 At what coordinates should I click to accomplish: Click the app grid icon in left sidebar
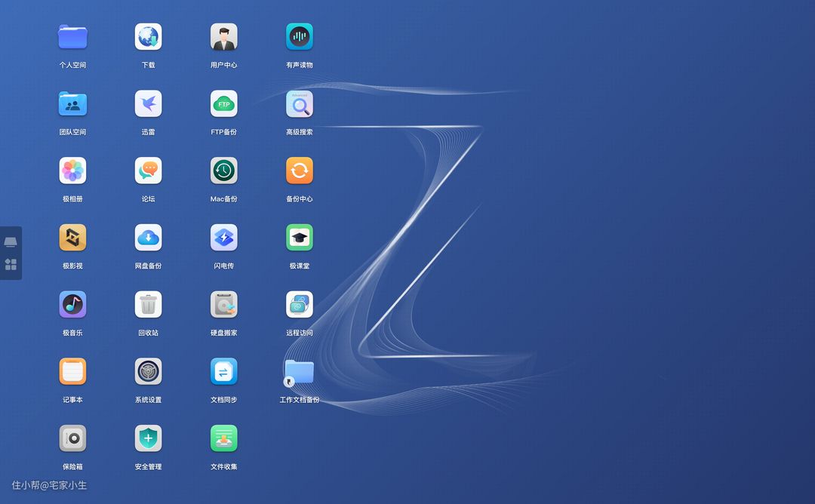point(11,264)
